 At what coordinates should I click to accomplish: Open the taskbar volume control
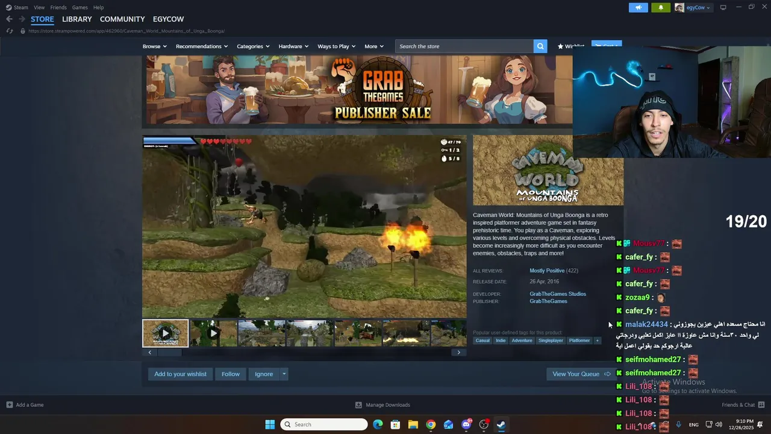(x=719, y=424)
